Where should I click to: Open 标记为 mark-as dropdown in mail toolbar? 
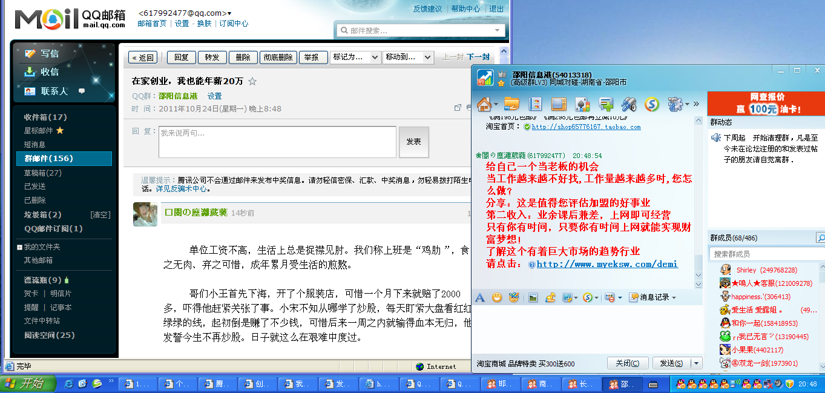355,58
